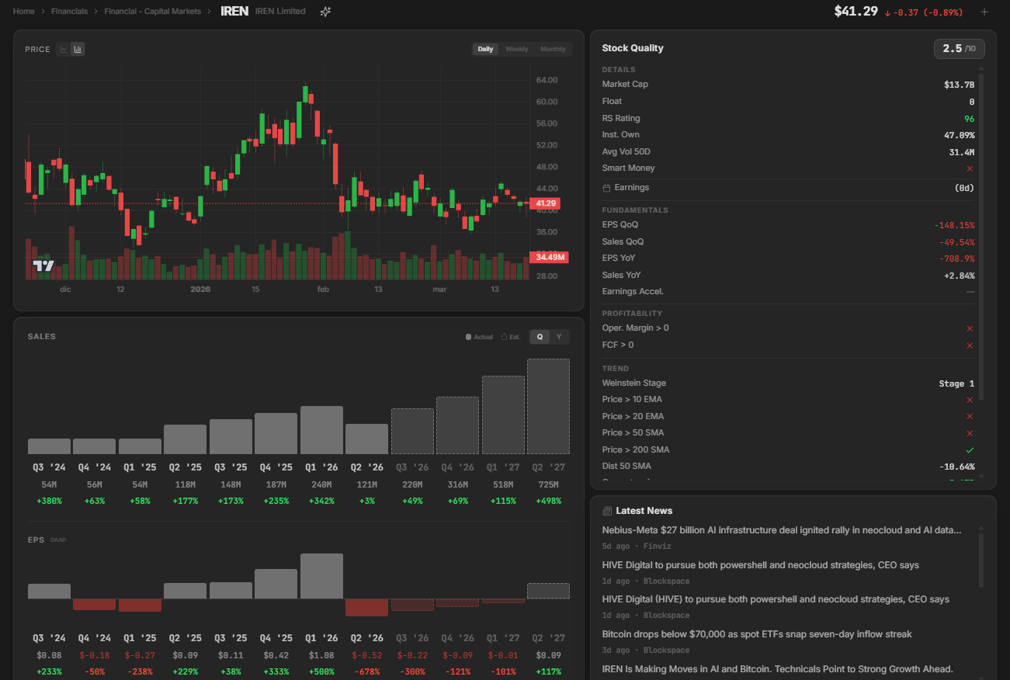Switch price chart to line view

tap(64, 49)
